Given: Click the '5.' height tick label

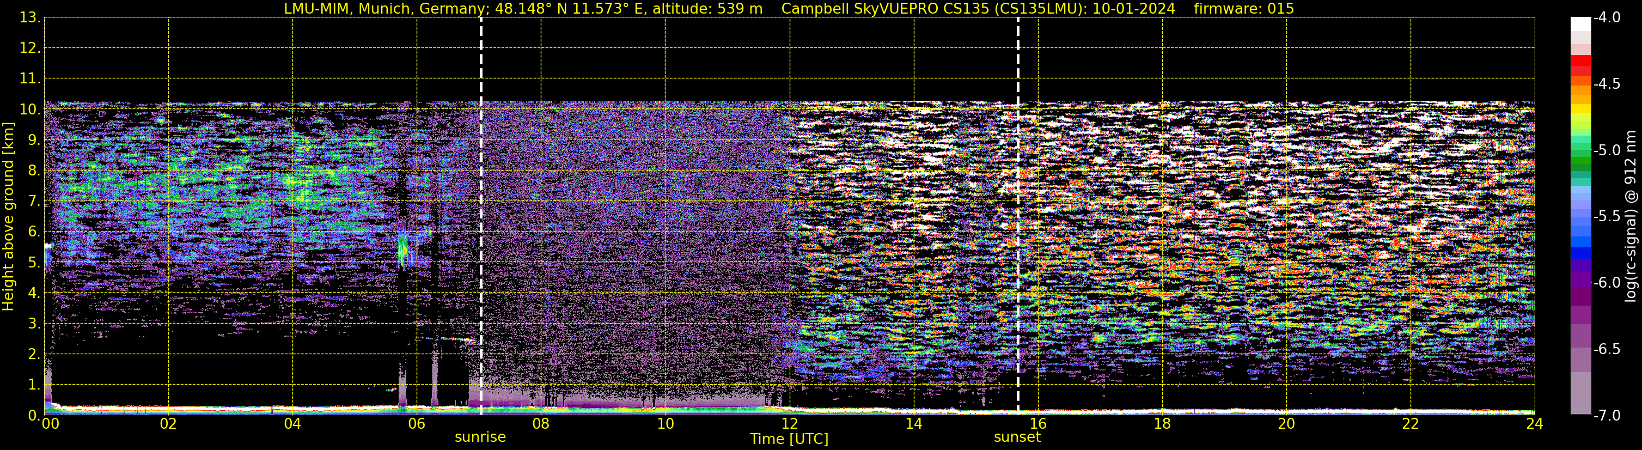Looking at the screenshot, I should (34, 263).
